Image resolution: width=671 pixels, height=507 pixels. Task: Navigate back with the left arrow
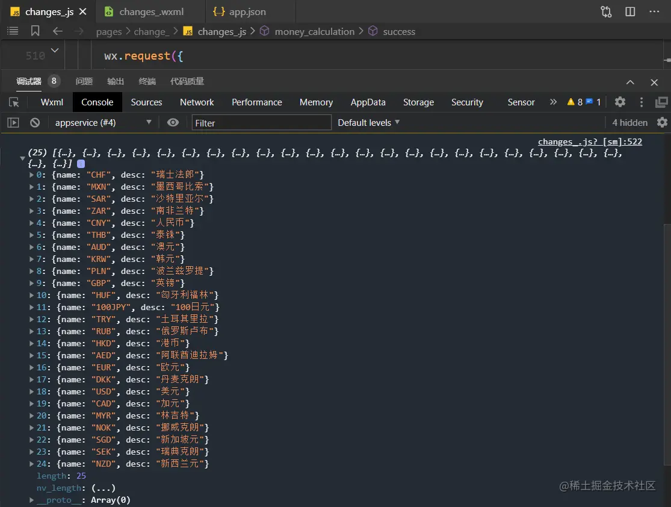pyautogui.click(x=57, y=31)
